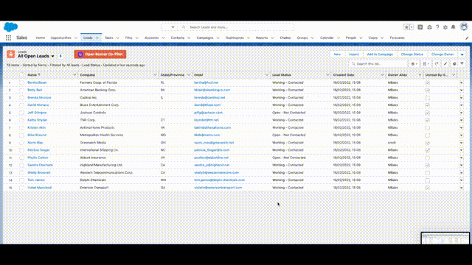The height and width of the screenshot is (265, 472).
Task: Open list view controls gear
Action: (x=414, y=64)
